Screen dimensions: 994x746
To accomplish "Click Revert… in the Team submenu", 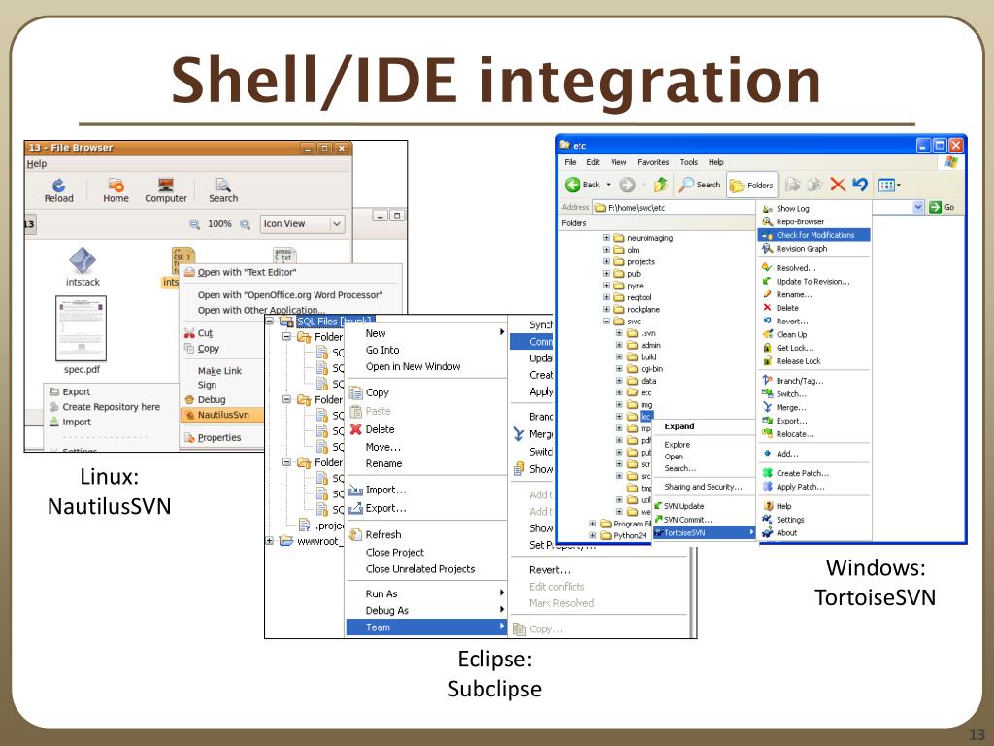I will tap(549, 569).
